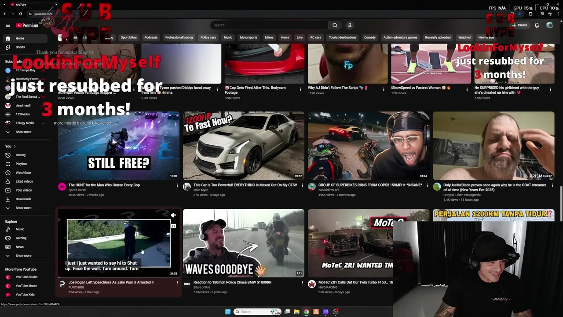
Task: Open Reaction to 180mph Police Chase title
Action: [x=233, y=283]
